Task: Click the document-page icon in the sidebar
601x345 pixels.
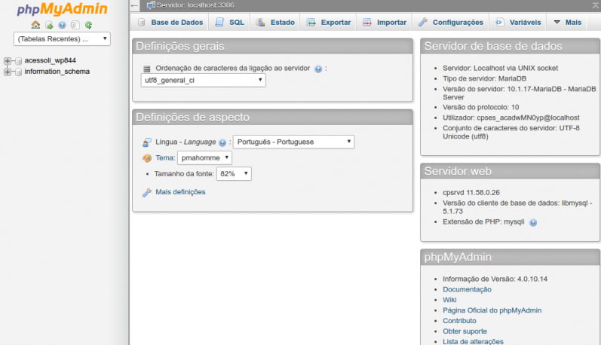Action: 75,25
